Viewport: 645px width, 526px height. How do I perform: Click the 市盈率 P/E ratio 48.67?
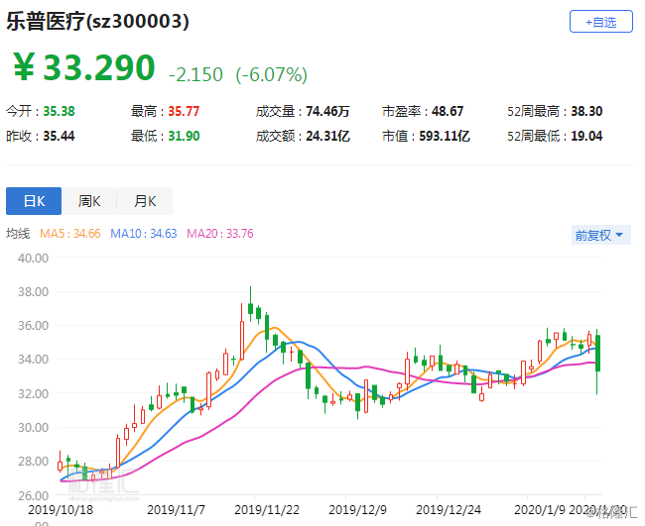point(448,111)
